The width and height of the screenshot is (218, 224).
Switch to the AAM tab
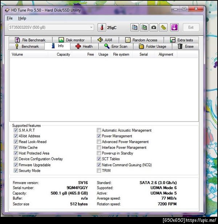click(x=105, y=40)
